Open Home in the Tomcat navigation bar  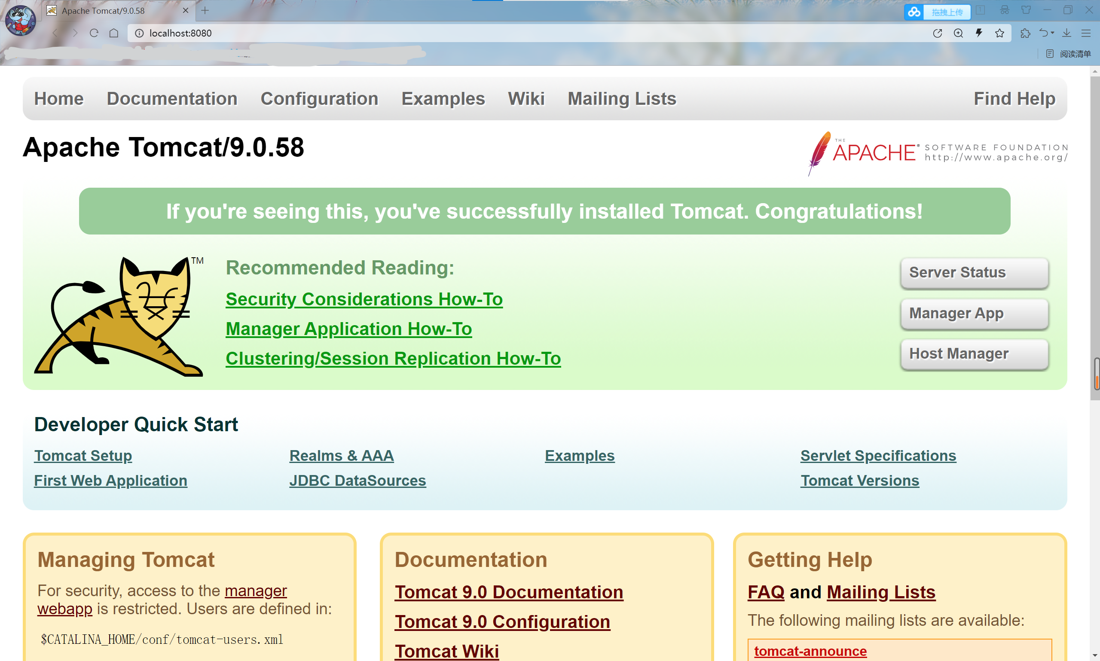(59, 99)
